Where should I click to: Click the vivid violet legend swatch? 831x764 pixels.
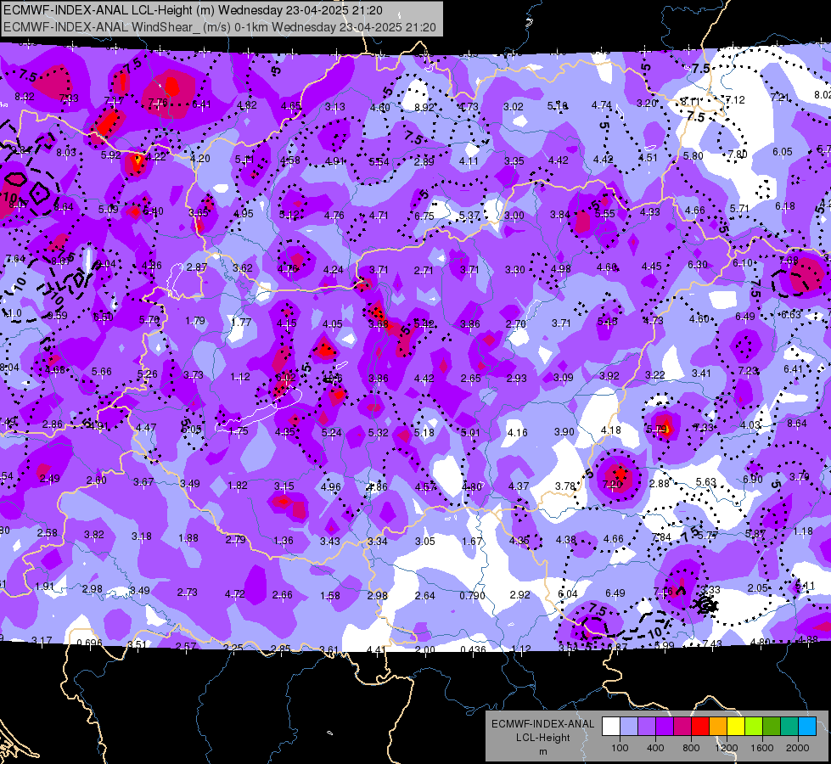pyautogui.click(x=665, y=727)
